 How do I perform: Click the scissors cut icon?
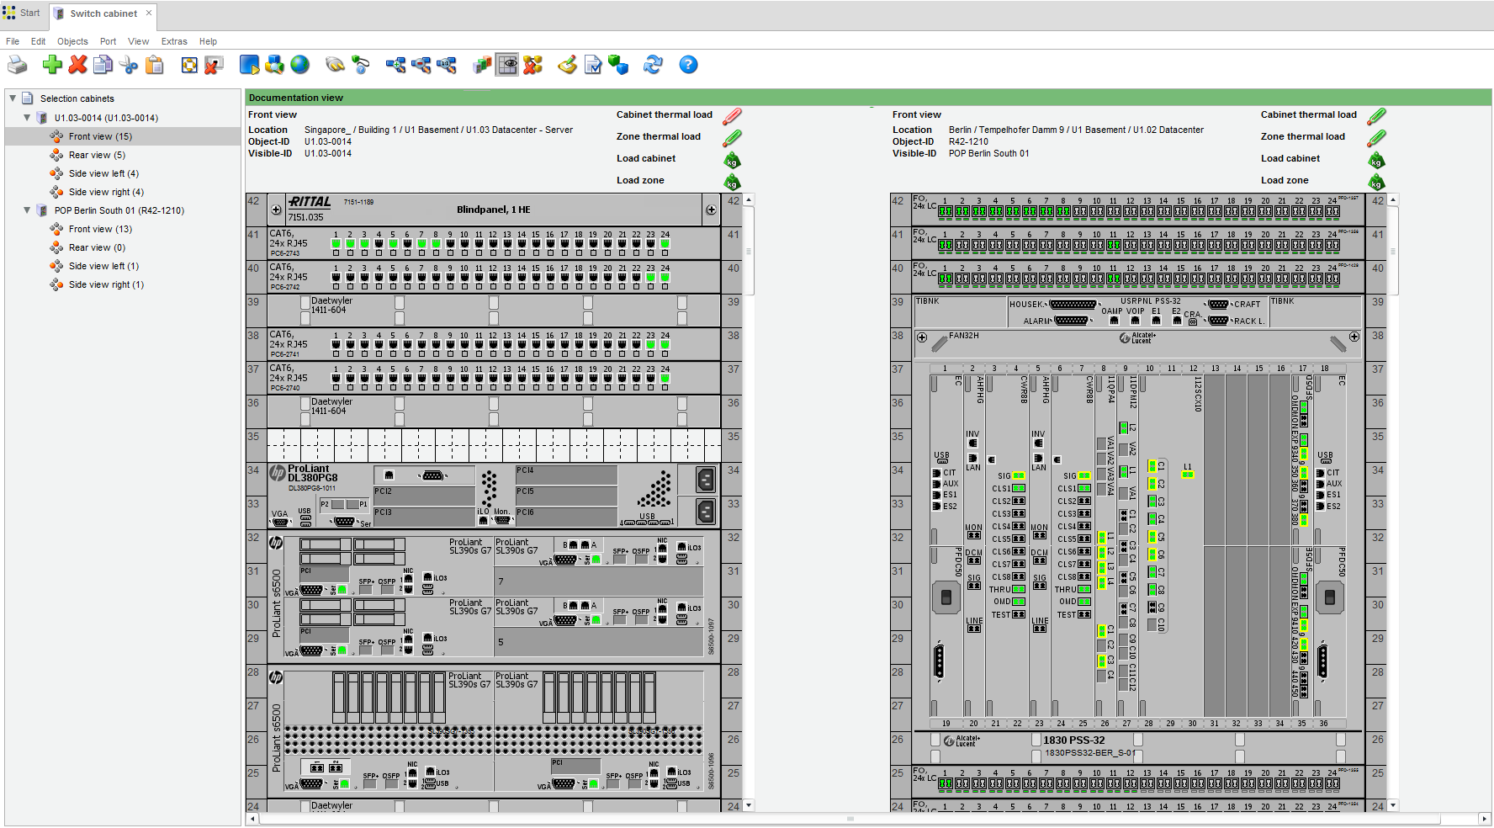click(x=129, y=65)
